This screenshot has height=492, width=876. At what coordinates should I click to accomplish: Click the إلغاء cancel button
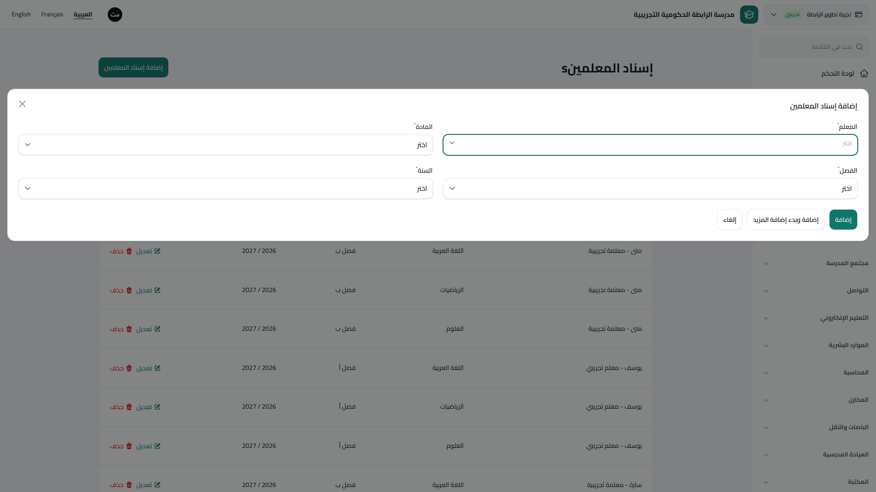point(730,220)
